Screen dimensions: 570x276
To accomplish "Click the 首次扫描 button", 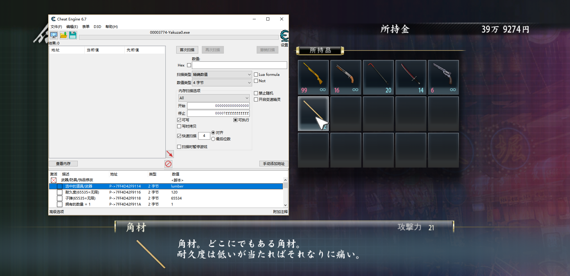I will click(x=187, y=50).
